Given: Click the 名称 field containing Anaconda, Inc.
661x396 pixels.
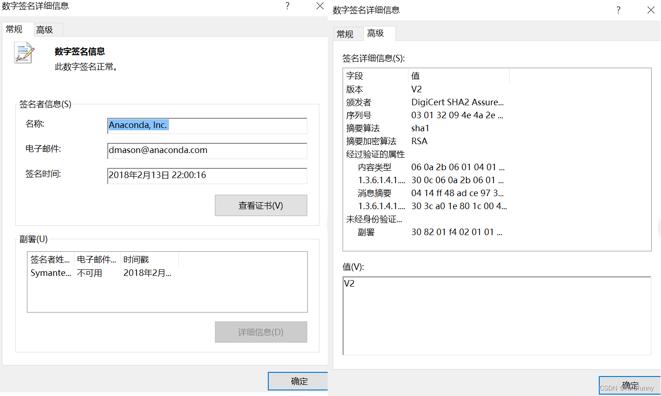Looking at the screenshot, I should point(207,126).
